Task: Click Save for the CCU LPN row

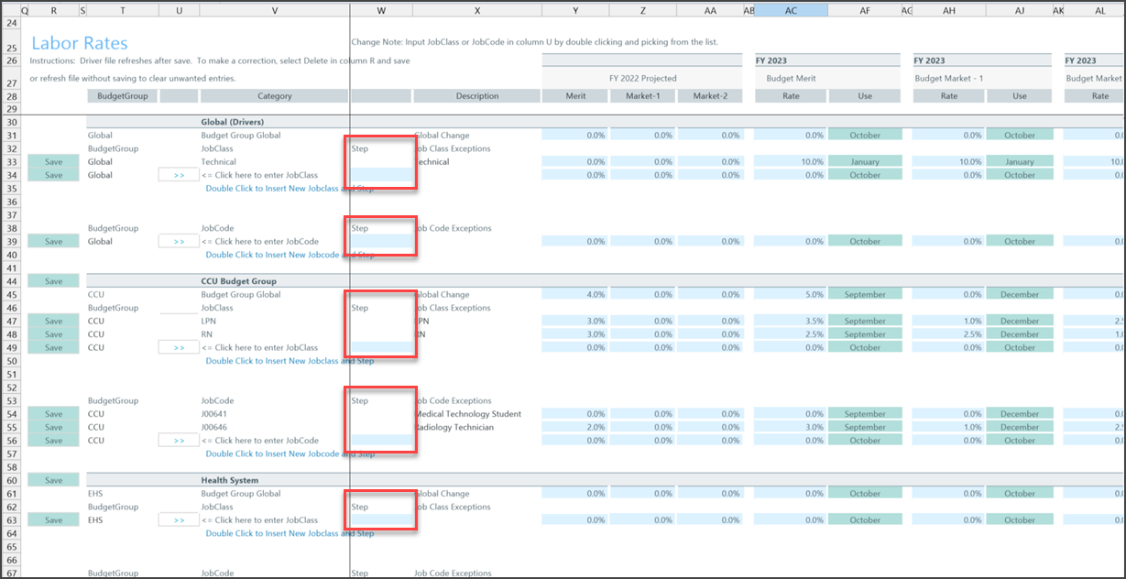Action: coord(54,322)
